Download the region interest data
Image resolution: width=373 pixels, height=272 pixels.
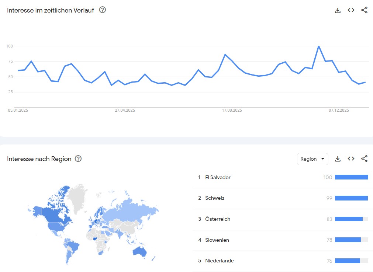pos(338,159)
